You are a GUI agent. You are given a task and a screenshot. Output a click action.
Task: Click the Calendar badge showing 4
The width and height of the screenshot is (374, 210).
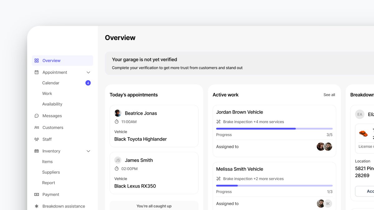88,83
